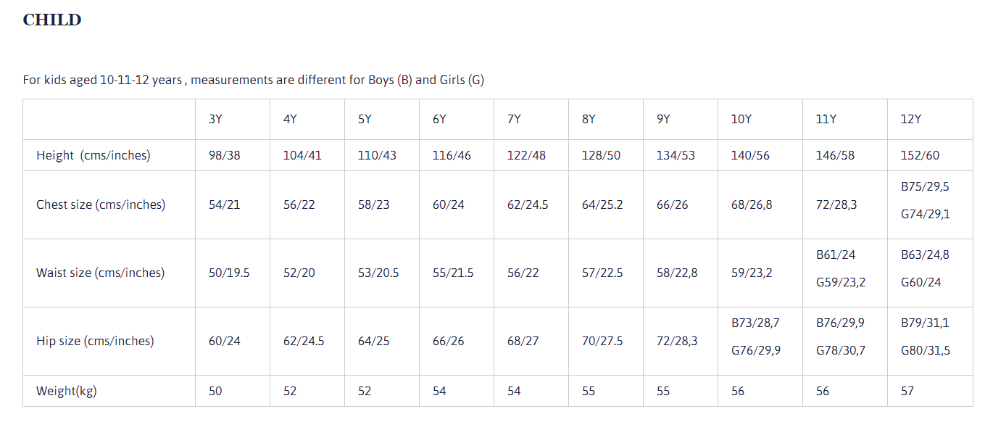The width and height of the screenshot is (993, 430).
Task: Click the Chest size row label
Action: tap(101, 204)
